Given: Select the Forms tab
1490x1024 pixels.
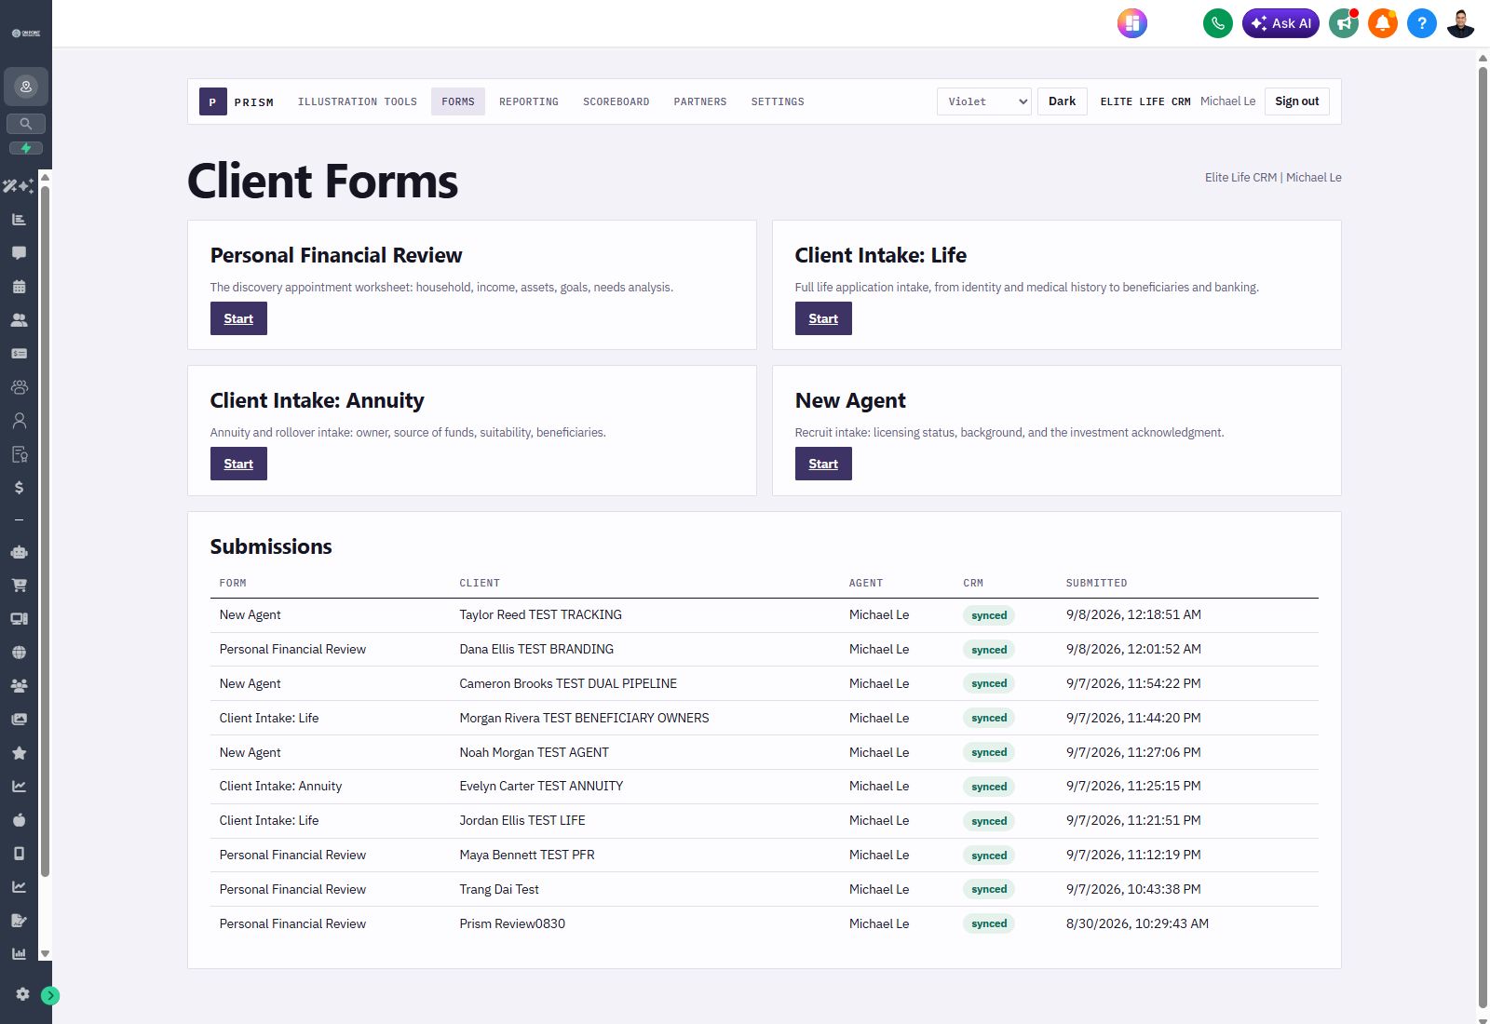Looking at the screenshot, I should click(x=458, y=101).
